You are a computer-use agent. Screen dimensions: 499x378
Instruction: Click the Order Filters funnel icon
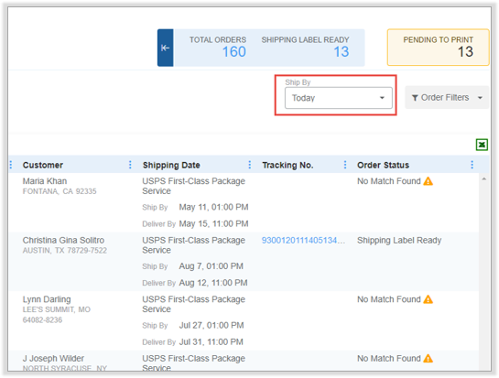click(415, 98)
